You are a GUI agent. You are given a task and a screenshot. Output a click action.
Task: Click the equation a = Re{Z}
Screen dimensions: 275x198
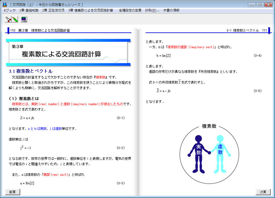[27, 183]
